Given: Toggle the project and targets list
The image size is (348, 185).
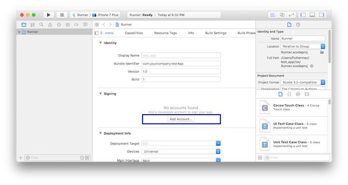Looking at the screenshot, I should coord(96,33).
